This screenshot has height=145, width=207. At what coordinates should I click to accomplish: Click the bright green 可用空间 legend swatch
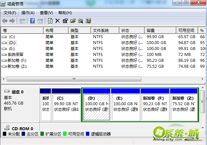pyautogui.click(x=65, y=134)
